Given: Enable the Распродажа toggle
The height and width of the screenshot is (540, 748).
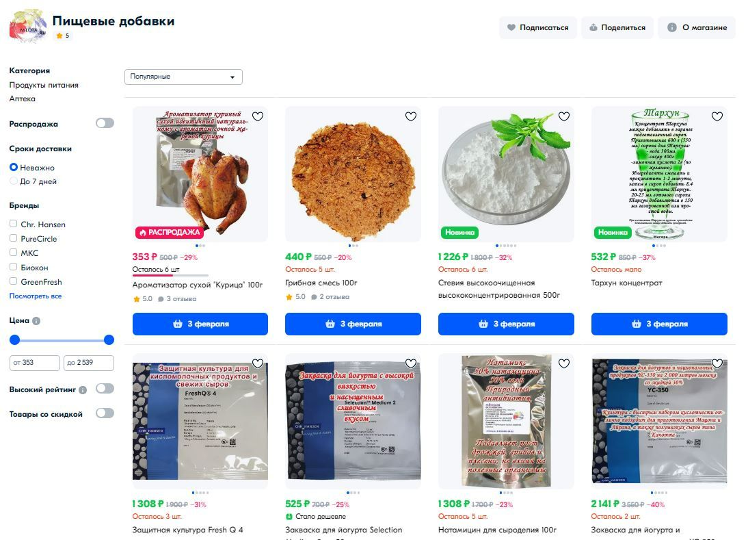Looking at the screenshot, I should coord(105,123).
